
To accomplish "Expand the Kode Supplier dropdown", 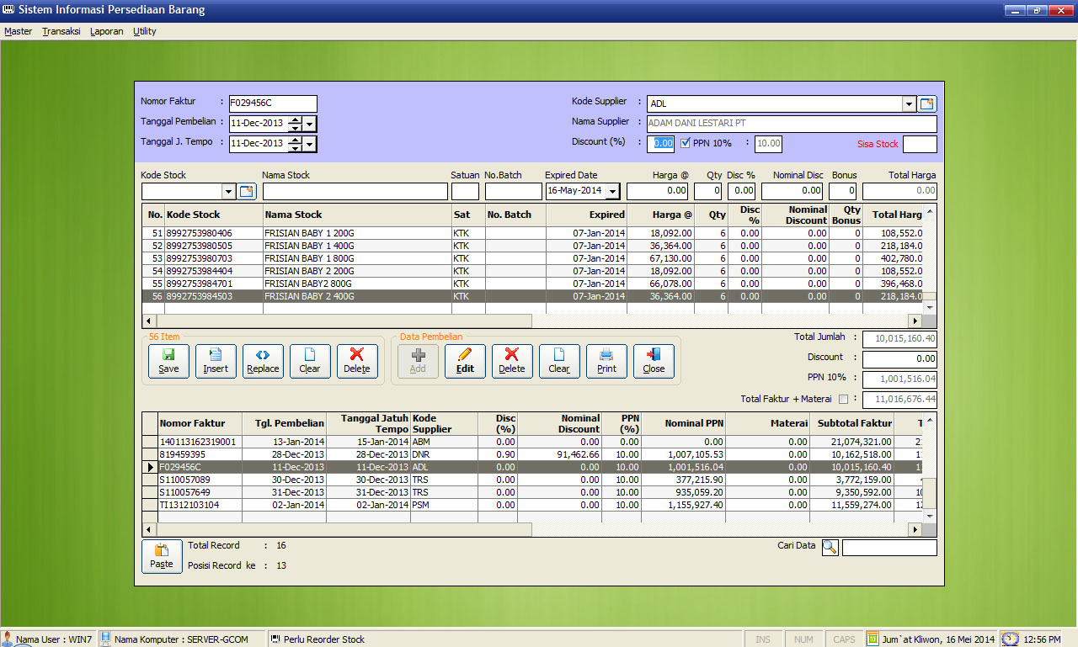I will 909,104.
